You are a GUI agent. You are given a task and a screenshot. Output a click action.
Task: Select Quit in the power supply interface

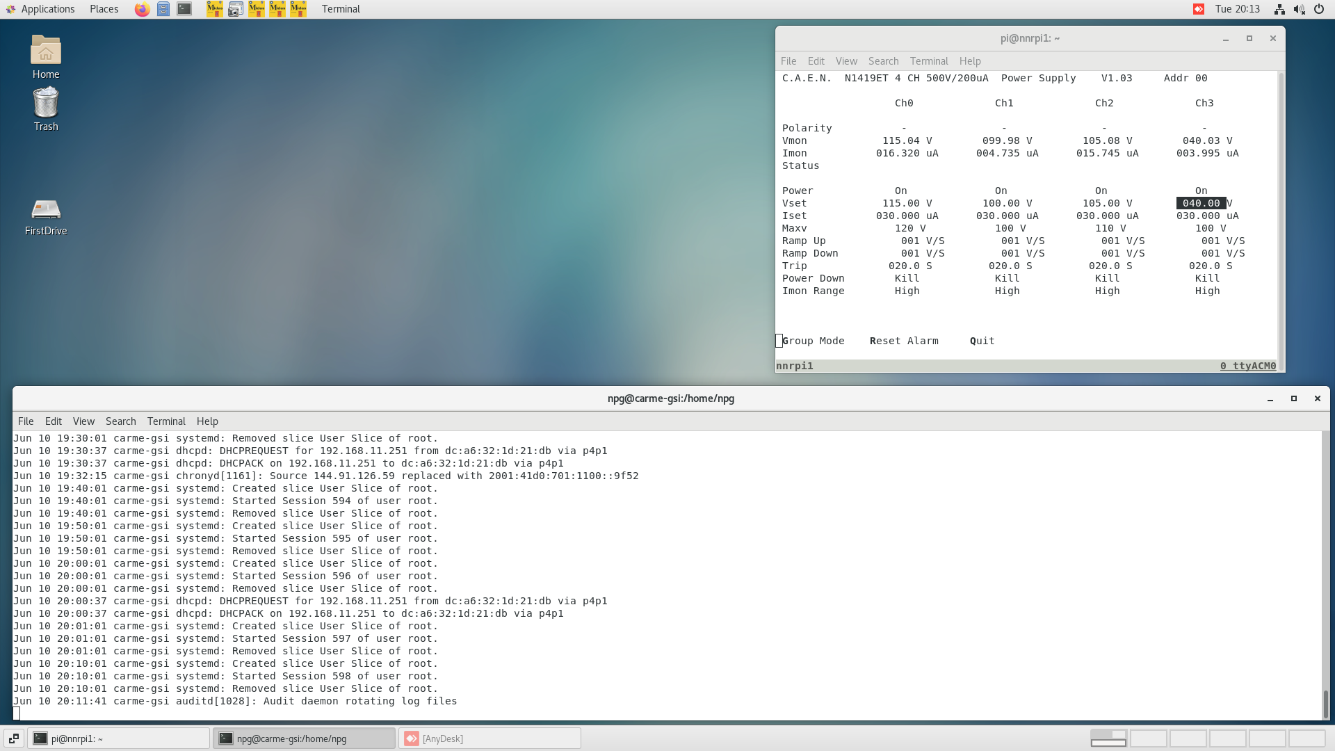click(x=981, y=341)
